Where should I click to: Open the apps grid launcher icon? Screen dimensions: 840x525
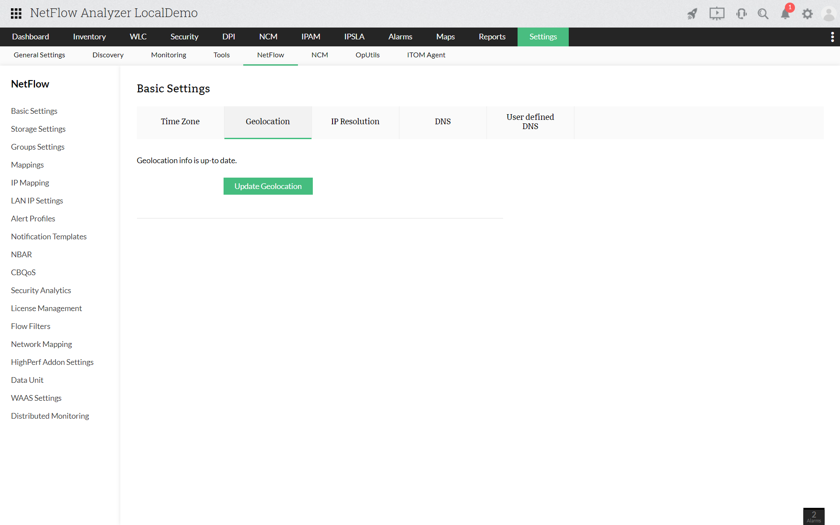16,13
